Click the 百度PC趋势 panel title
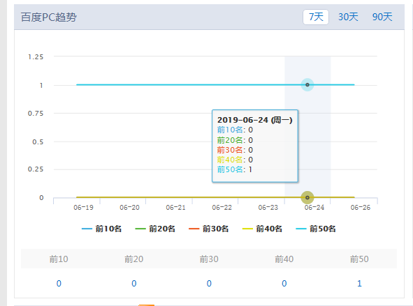Screen dimensions: 413x306 pyautogui.click(x=49, y=17)
